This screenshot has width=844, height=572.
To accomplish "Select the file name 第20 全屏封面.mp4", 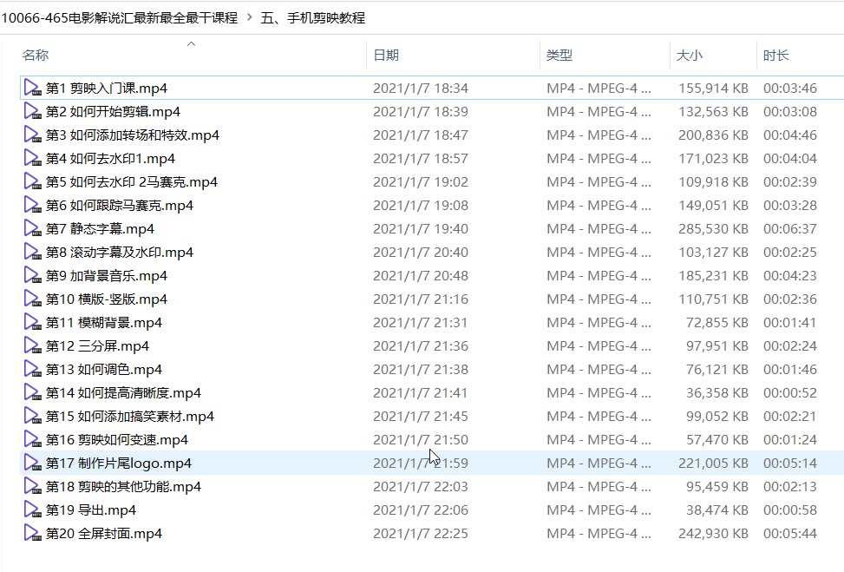I will pos(104,533).
